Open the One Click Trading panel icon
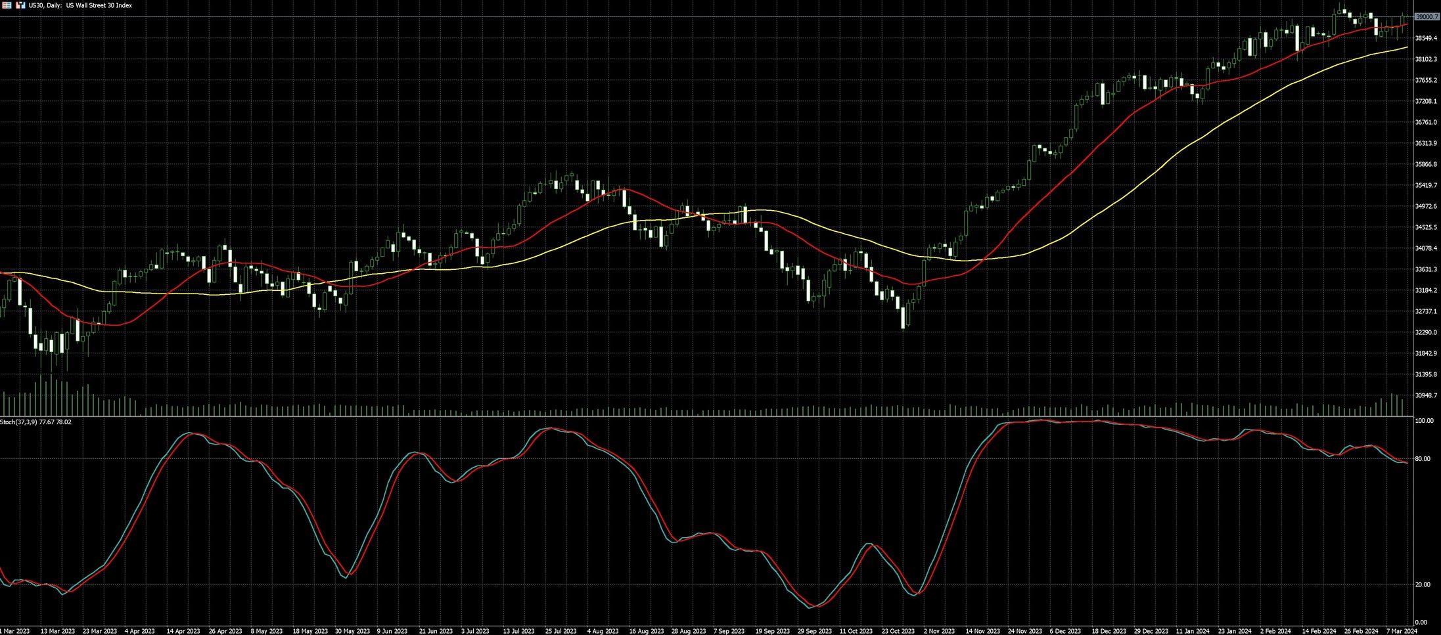The height and width of the screenshot is (635, 1441). [6, 5]
